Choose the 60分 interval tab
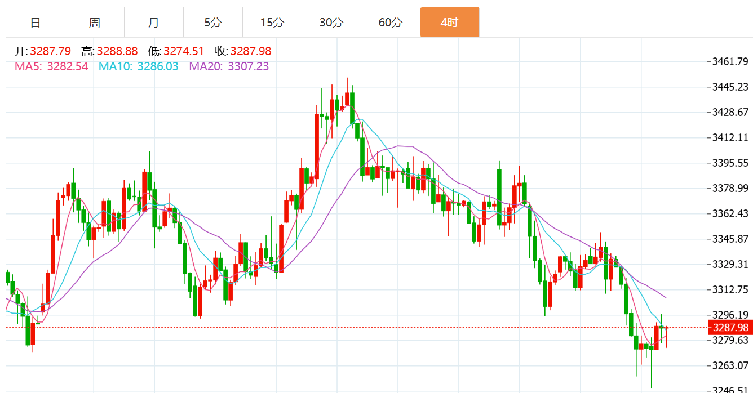Screen dimensions: 753x393 point(391,23)
